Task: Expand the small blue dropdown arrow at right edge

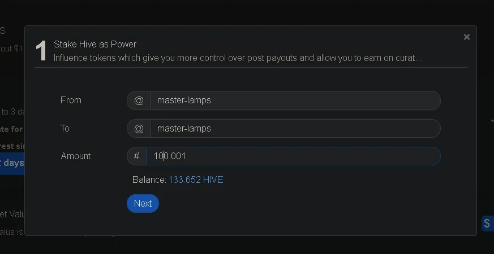Action: pyautogui.click(x=492, y=121)
